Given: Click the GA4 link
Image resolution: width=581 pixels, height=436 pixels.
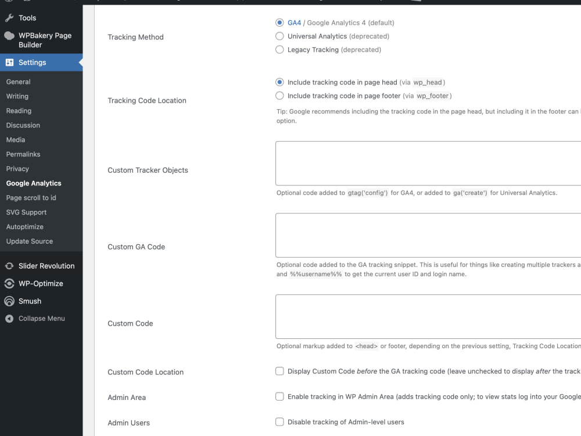Looking at the screenshot, I should pos(294,23).
